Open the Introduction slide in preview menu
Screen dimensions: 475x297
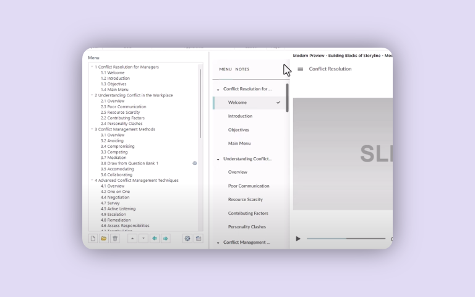click(x=240, y=116)
